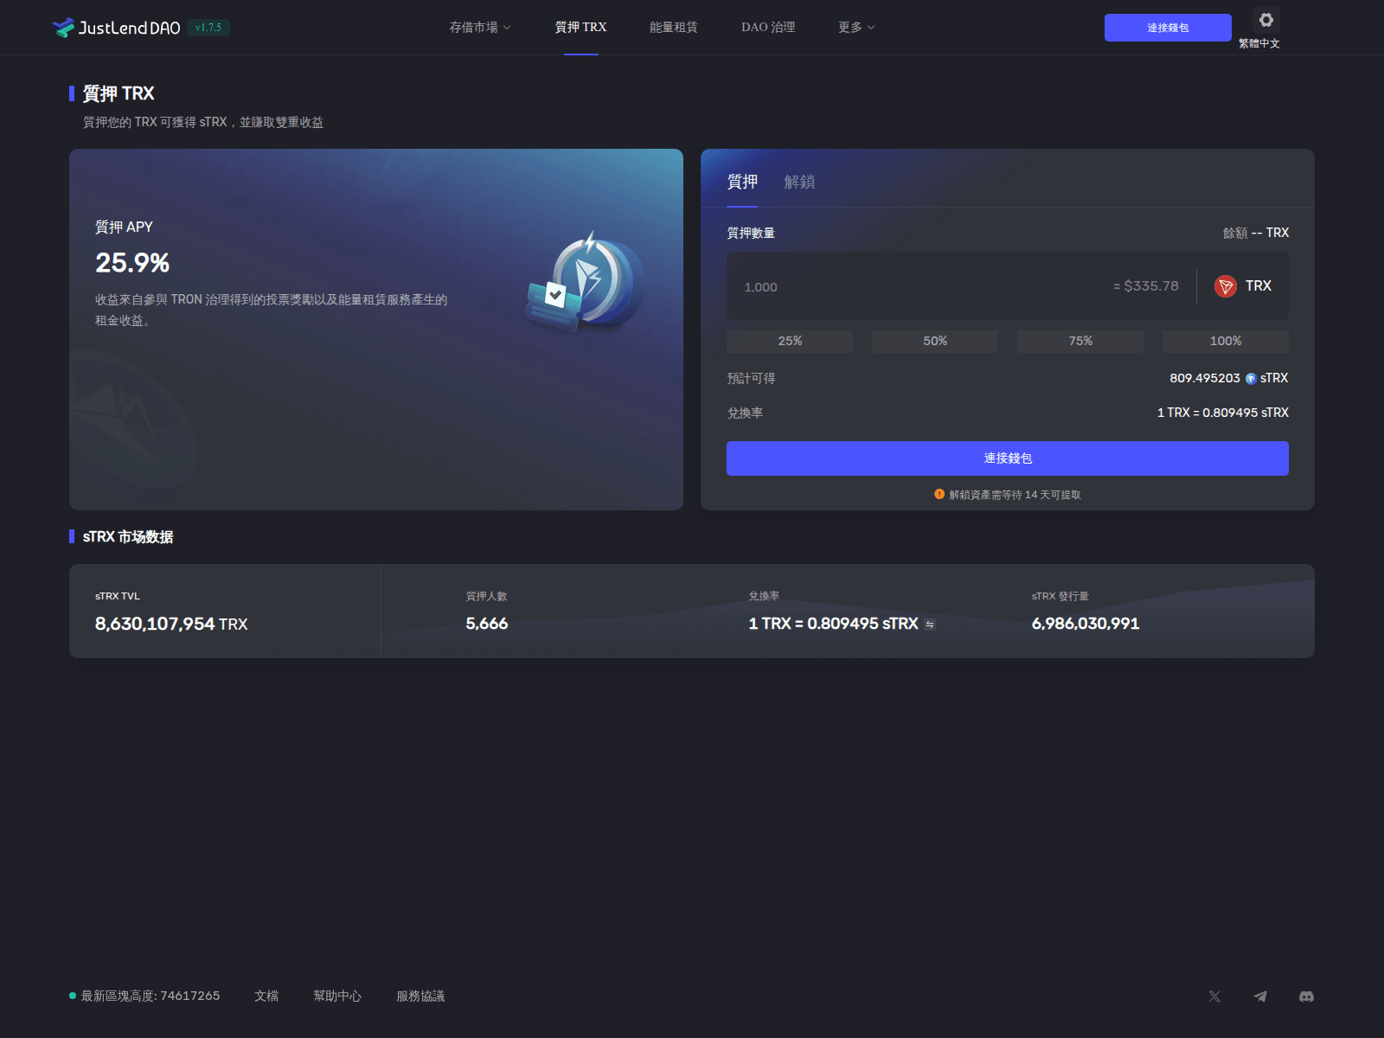Click the sTRX coin icon beside 809.495203
The image size is (1384, 1038).
point(1251,379)
